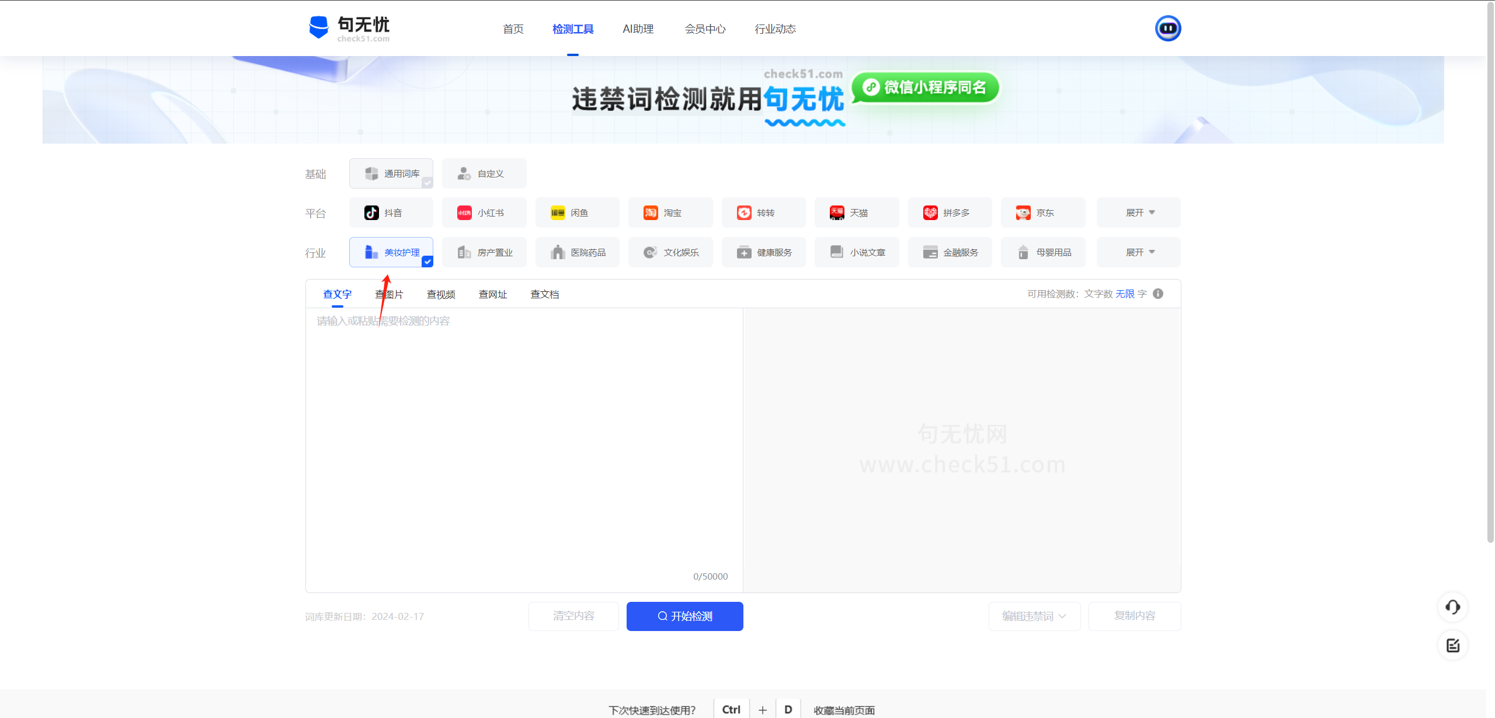Click the 金融服务 card icon
The height and width of the screenshot is (718, 1495).
pyautogui.click(x=930, y=252)
